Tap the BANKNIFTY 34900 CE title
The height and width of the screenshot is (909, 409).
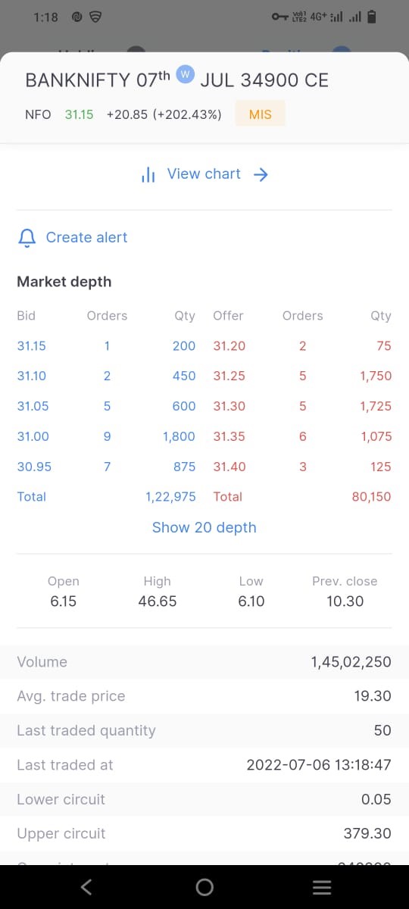tap(177, 80)
